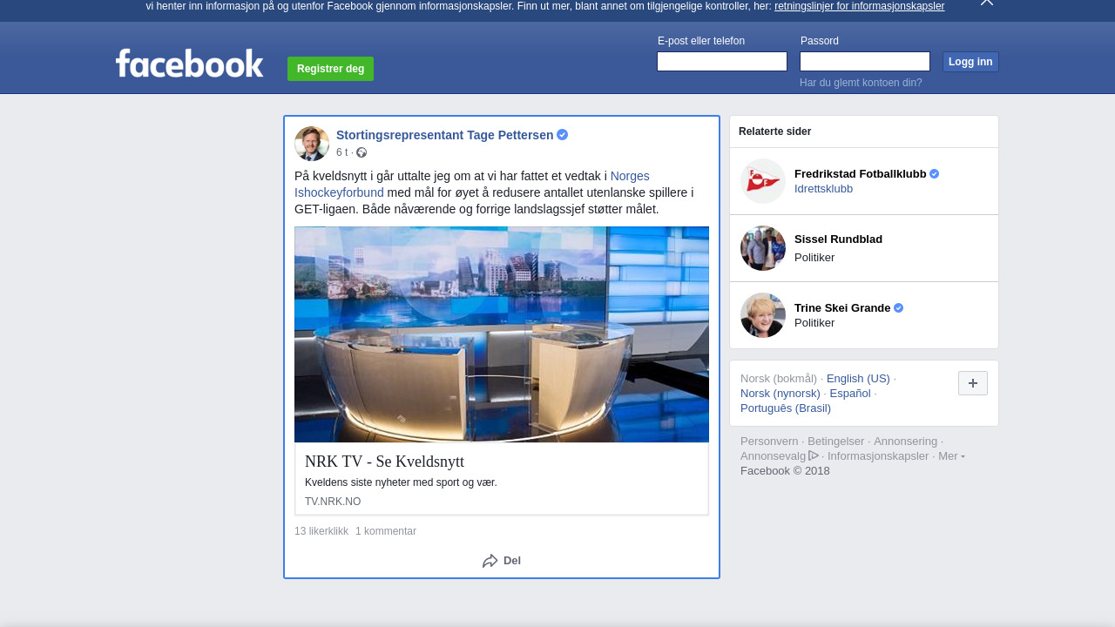
Task: Click the Facebook logo
Action: pyautogui.click(x=189, y=63)
